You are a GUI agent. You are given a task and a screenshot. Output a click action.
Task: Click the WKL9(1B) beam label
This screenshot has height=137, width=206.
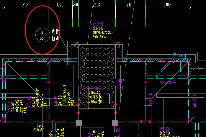click(x=99, y=24)
